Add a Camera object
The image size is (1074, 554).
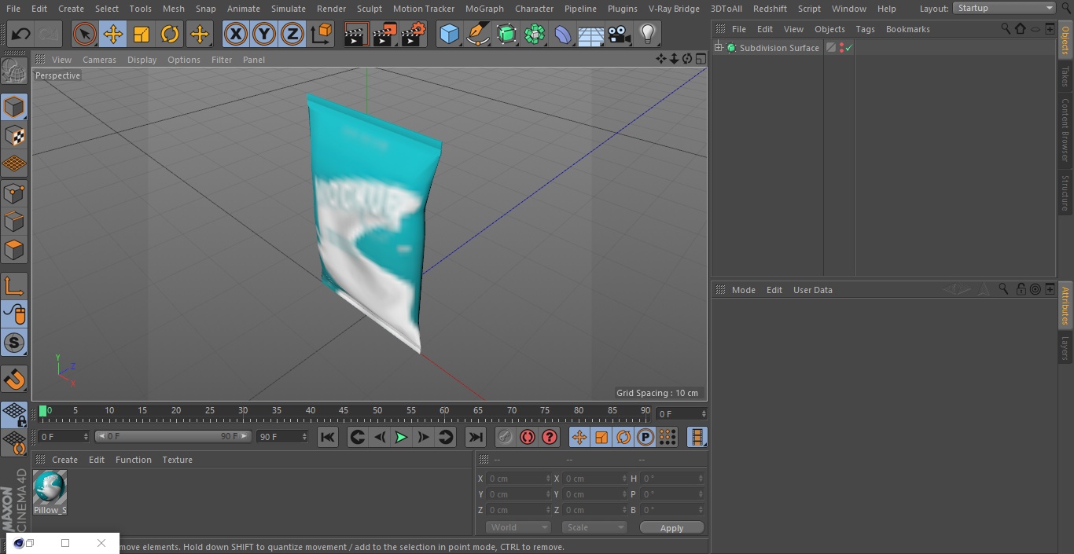[620, 34]
